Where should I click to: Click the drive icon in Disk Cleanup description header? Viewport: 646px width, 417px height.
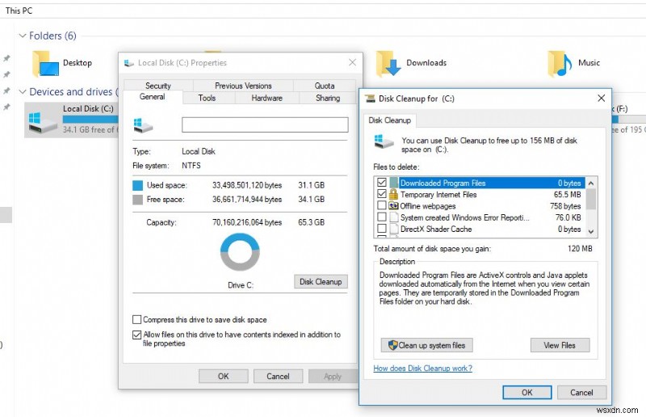384,141
